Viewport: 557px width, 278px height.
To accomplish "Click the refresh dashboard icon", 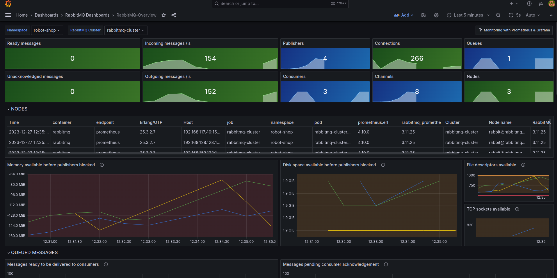I will [x=511, y=15].
